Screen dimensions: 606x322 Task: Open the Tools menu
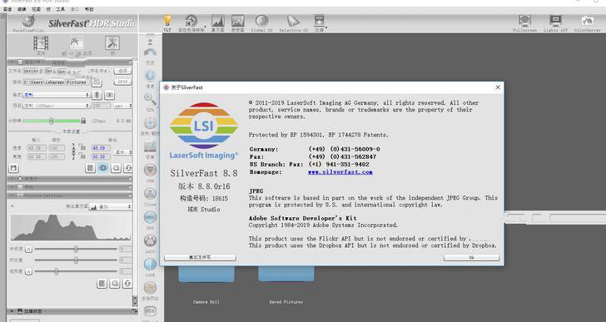[60, 9]
